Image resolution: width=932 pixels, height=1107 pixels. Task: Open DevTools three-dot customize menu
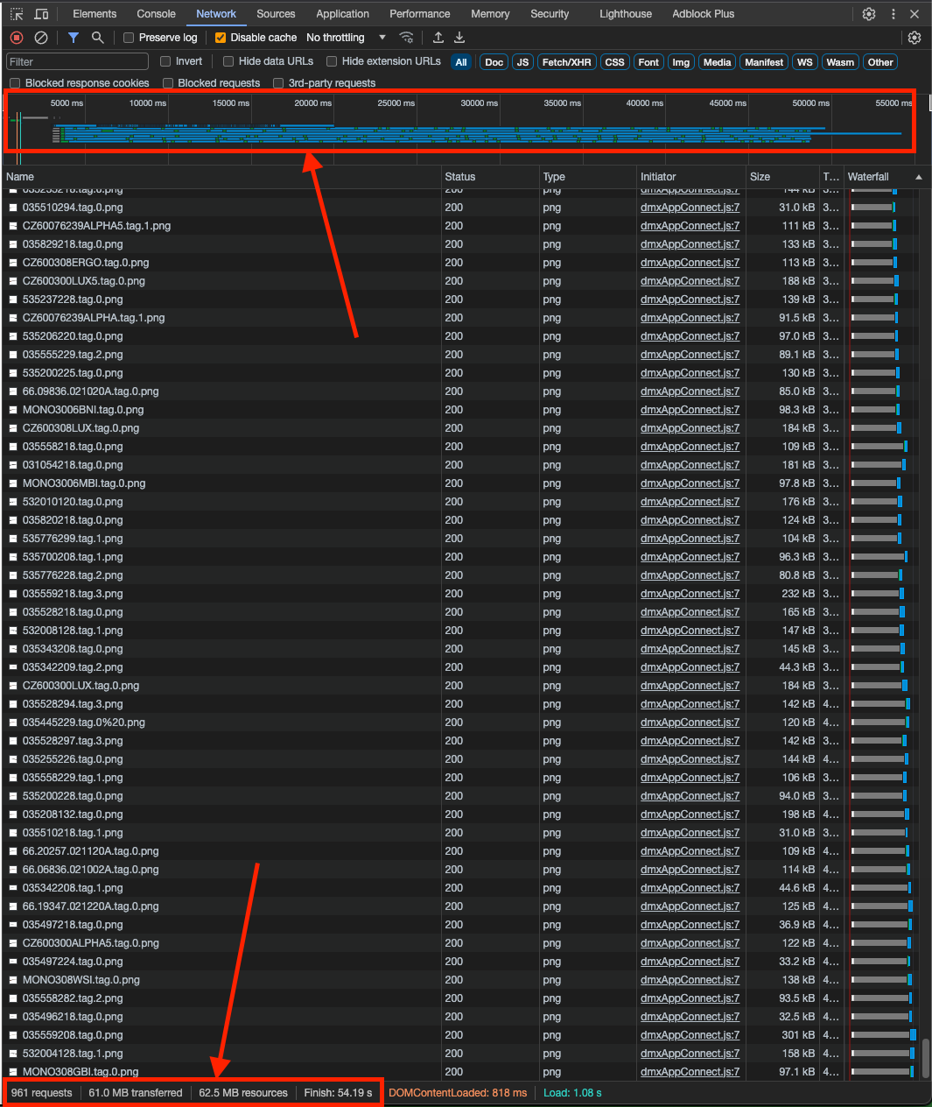tap(893, 14)
